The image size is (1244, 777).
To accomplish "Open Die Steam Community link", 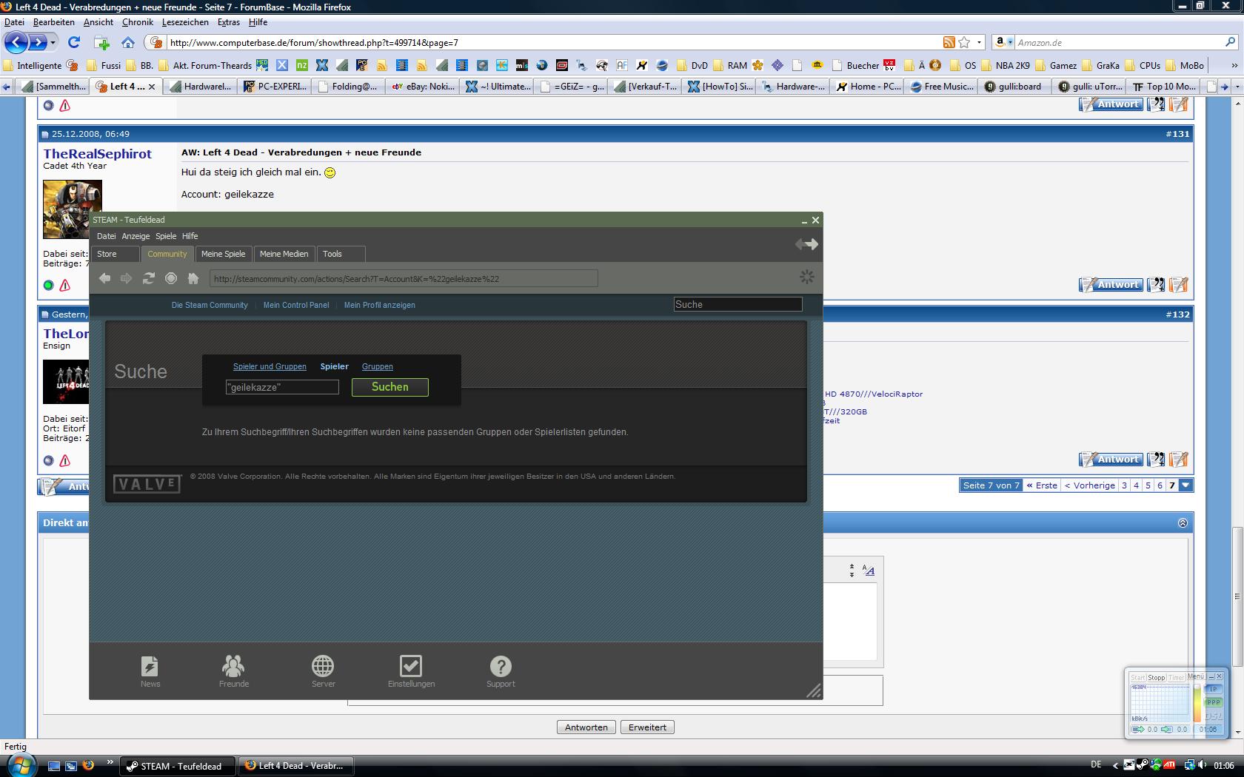I will tap(210, 305).
